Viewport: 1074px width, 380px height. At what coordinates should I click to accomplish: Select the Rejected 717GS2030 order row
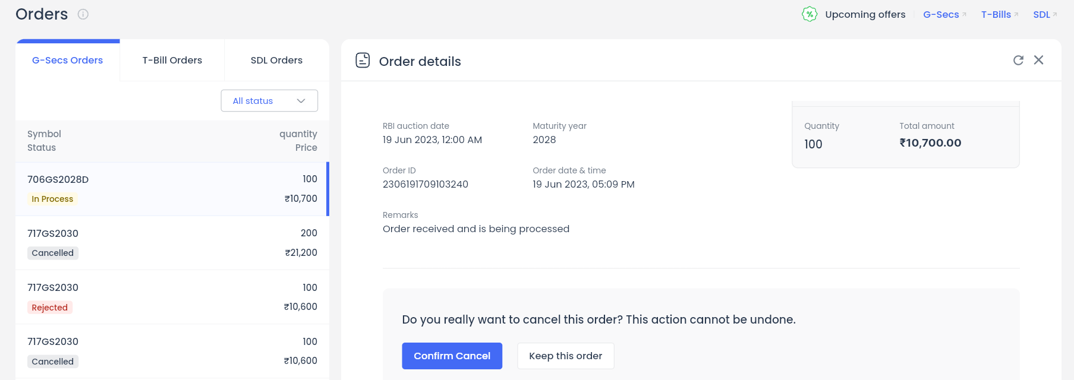pos(172,297)
